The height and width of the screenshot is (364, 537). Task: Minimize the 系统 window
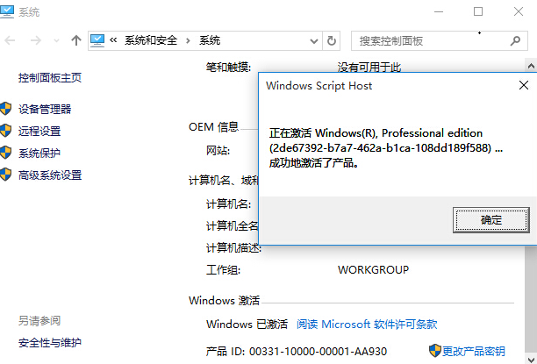click(x=439, y=12)
